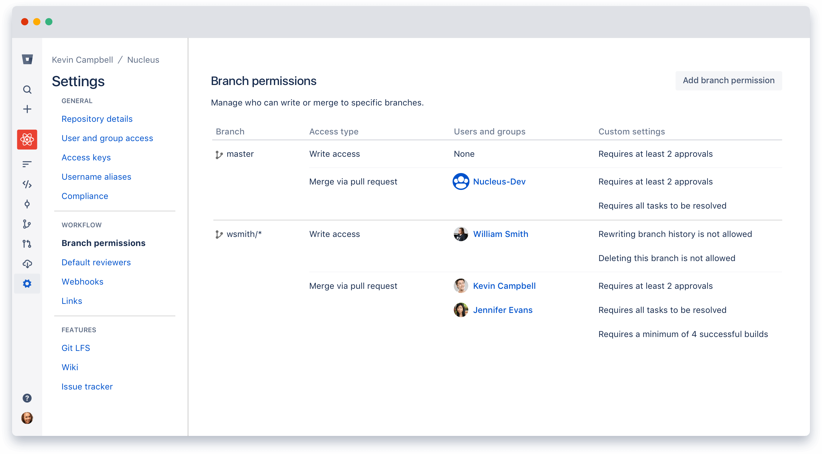Open the Kevin Campbell breadcrumb
Screen dimensions: 822x454
pos(82,60)
